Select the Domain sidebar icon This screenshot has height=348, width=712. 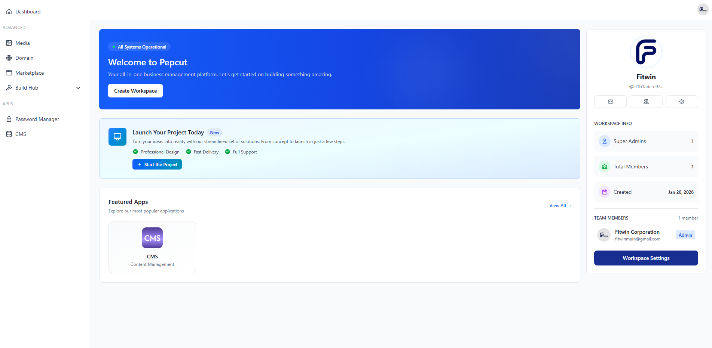click(x=9, y=58)
